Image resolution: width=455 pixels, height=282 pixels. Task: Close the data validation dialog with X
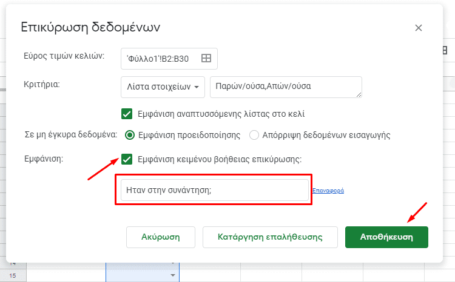pos(418,28)
